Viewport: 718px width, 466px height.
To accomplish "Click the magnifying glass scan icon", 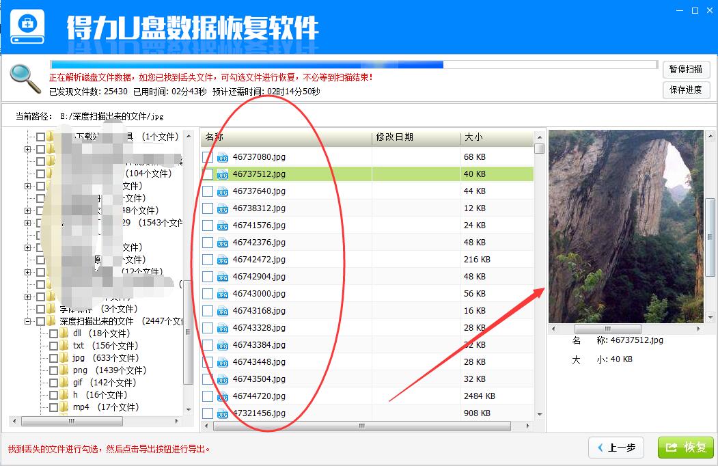I will [x=25, y=79].
